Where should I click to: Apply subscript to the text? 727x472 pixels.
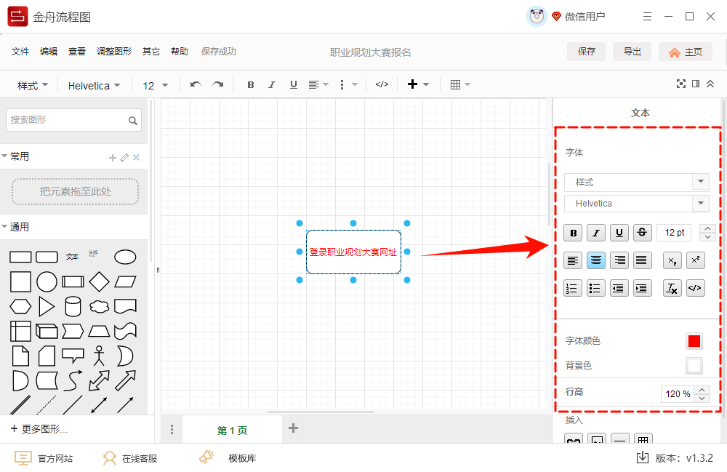(x=672, y=260)
